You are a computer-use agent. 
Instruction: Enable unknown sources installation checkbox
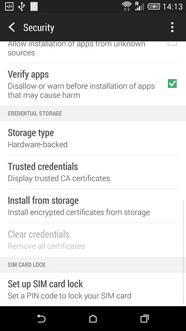[x=172, y=43]
